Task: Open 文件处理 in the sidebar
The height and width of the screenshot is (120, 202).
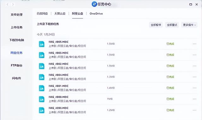Action: (x=17, y=15)
